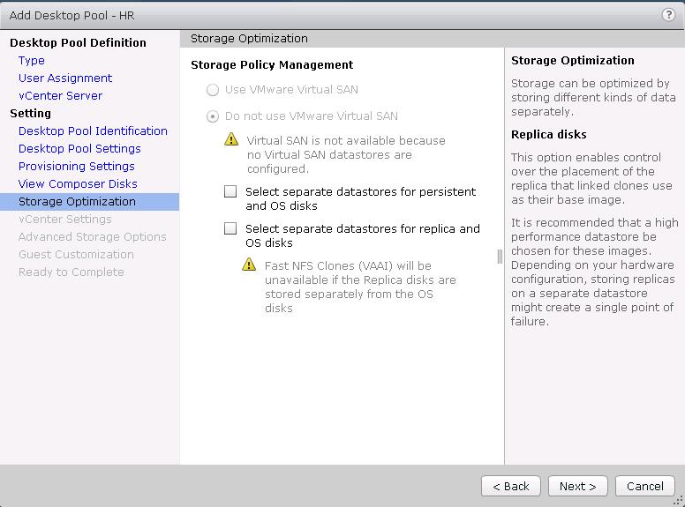Image resolution: width=685 pixels, height=507 pixels.
Task: Enable separate datastores for persistent and OS disks
Action: (230, 191)
